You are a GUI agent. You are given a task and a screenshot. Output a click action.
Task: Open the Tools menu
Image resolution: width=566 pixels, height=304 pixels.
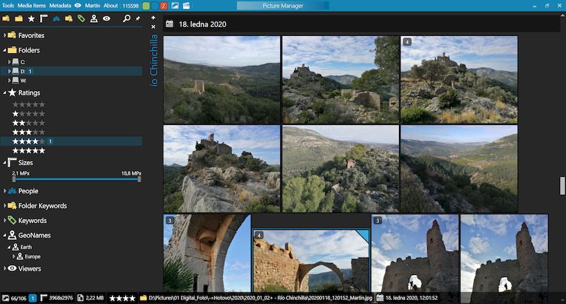pyautogui.click(x=8, y=6)
